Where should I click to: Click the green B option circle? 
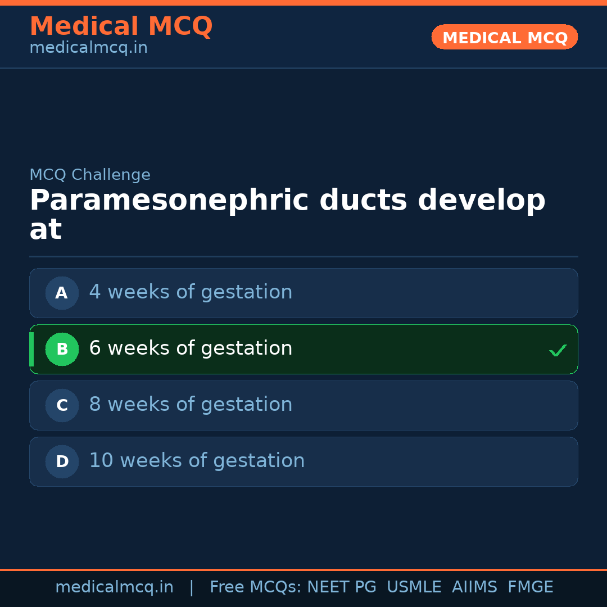coord(62,349)
